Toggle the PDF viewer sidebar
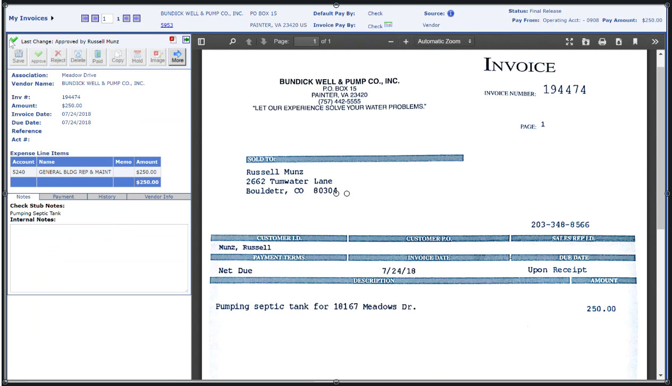Image resolution: width=672 pixels, height=386 pixels. 201,41
